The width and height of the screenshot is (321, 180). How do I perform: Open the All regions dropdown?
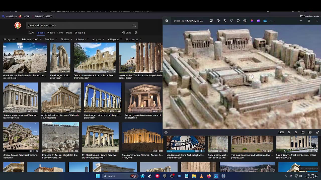point(11,39)
